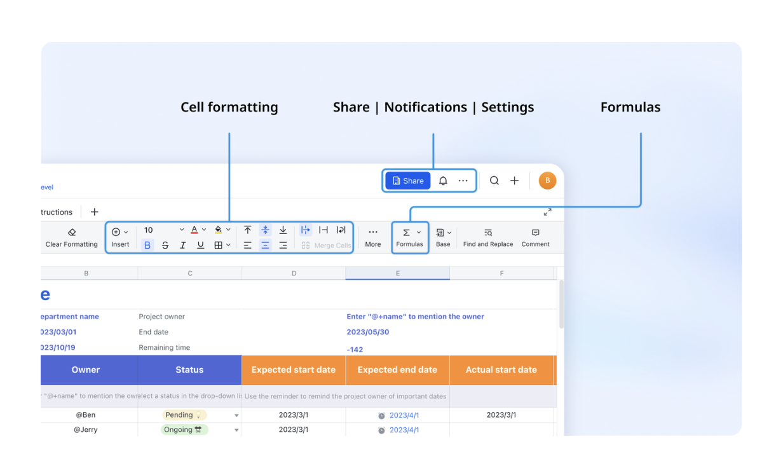Add a comment with Comment tool
Image resolution: width=783 pixels, height=454 pixels.
(535, 238)
